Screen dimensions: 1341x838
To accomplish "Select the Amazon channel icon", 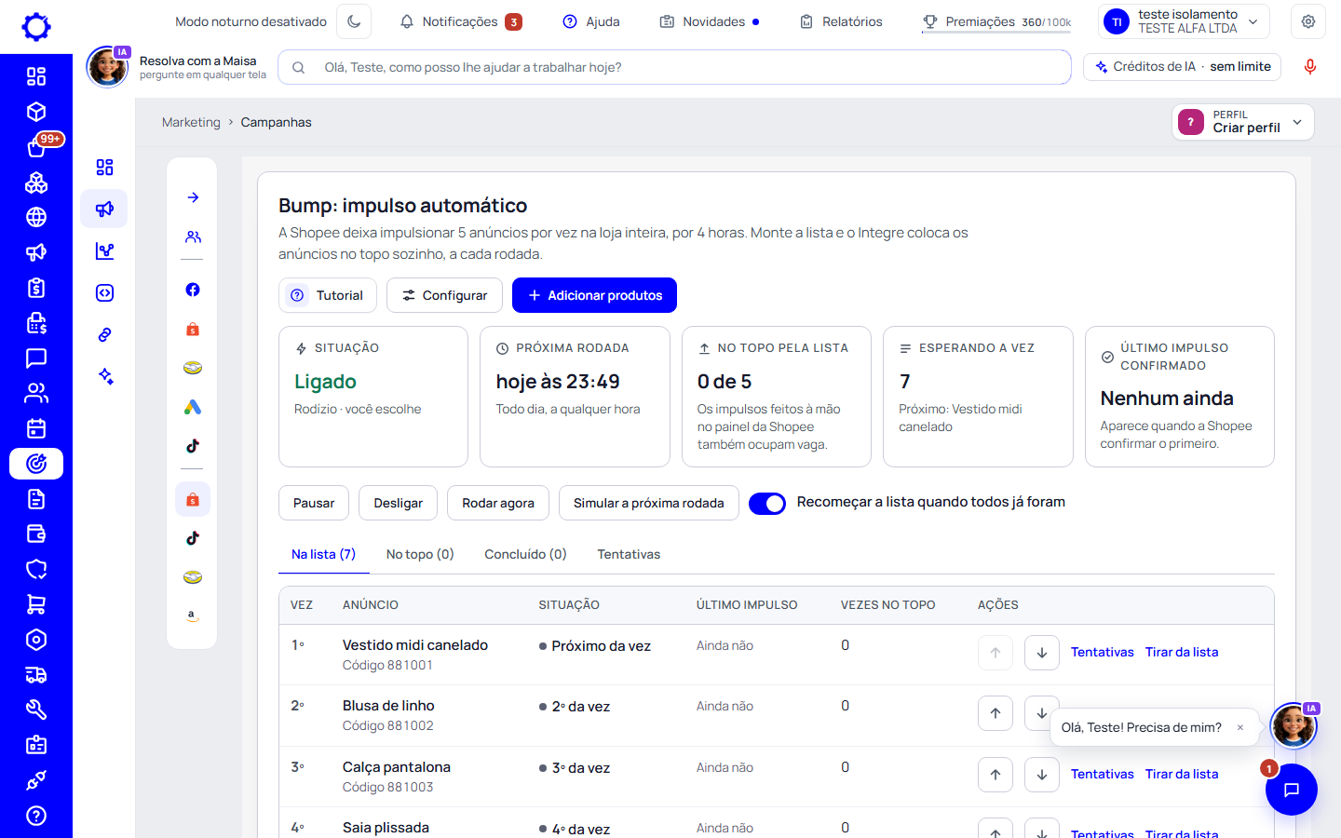I will point(193,615).
